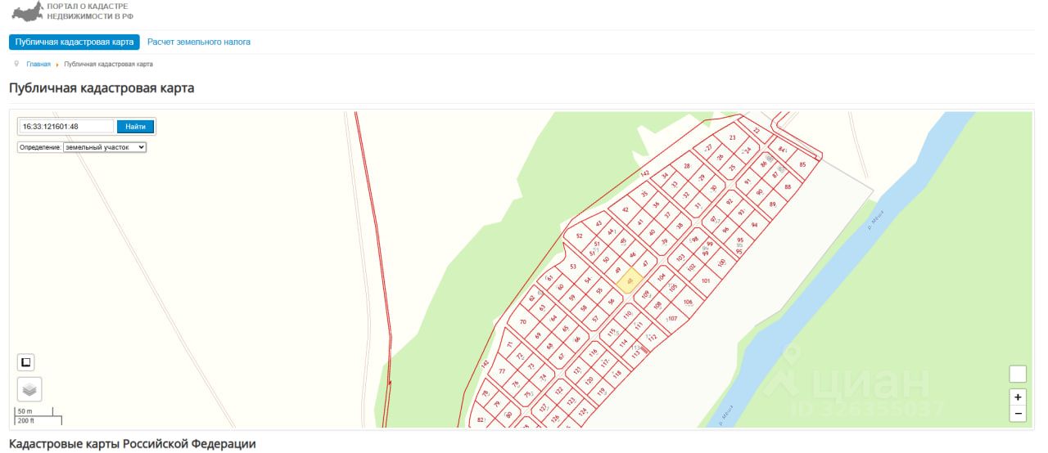Toggle the fullscreen map square icon
The image size is (1048, 453).
click(x=26, y=362)
